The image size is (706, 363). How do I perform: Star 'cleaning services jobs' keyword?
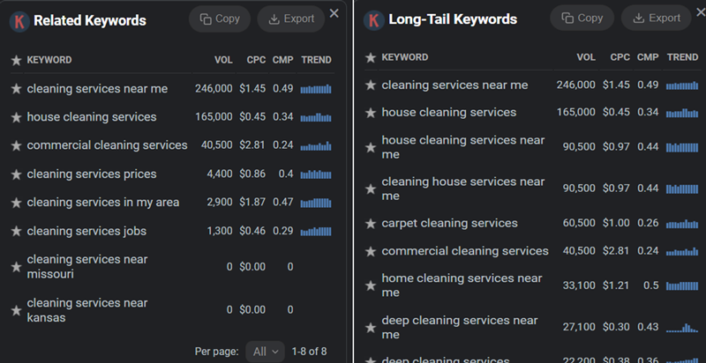15,232
